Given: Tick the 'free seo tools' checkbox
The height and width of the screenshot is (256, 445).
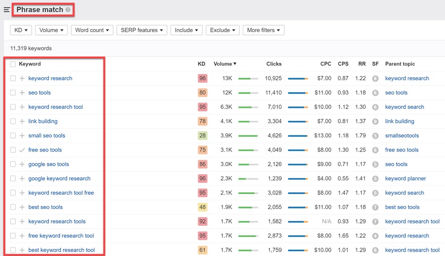Looking at the screenshot, I should (13, 150).
